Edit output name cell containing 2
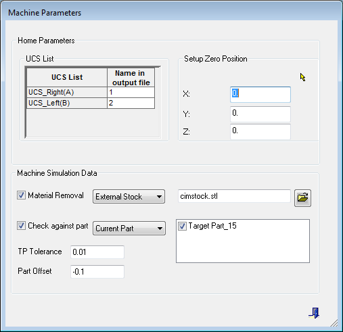 [x=131, y=103]
